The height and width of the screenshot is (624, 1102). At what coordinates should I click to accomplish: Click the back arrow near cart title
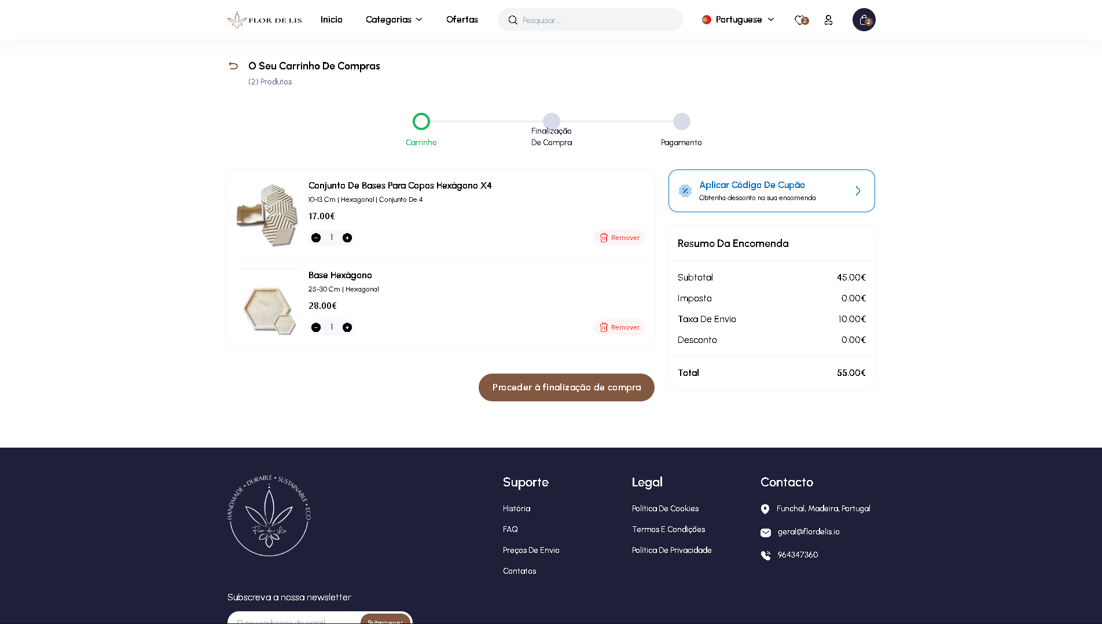click(x=233, y=66)
